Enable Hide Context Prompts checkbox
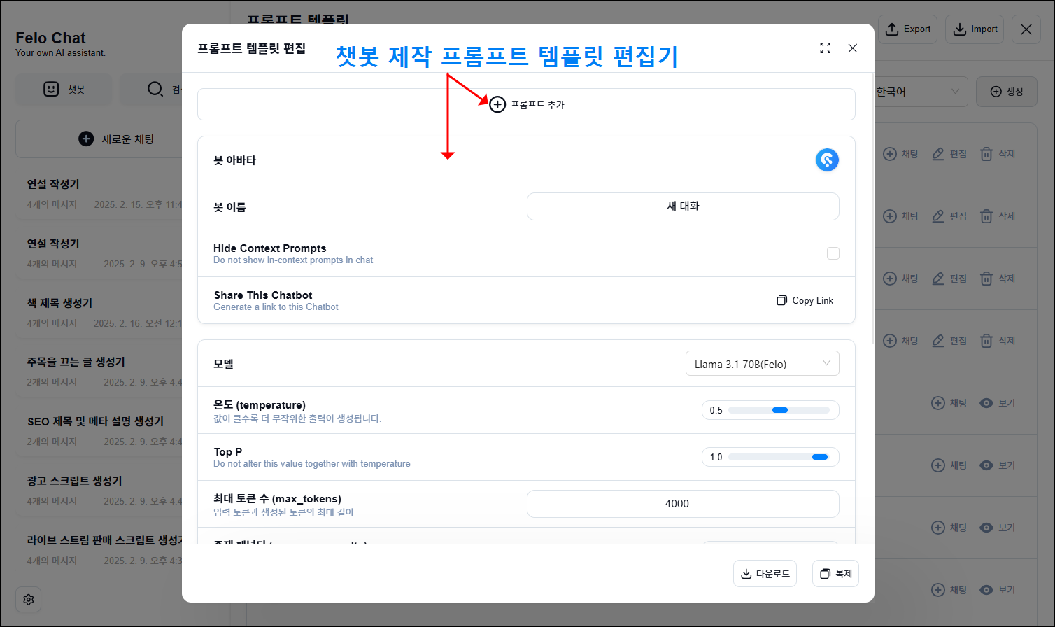 (833, 253)
